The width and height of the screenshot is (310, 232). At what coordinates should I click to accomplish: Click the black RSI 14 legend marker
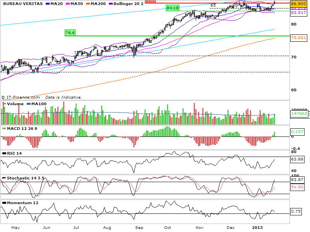[x=4, y=153]
